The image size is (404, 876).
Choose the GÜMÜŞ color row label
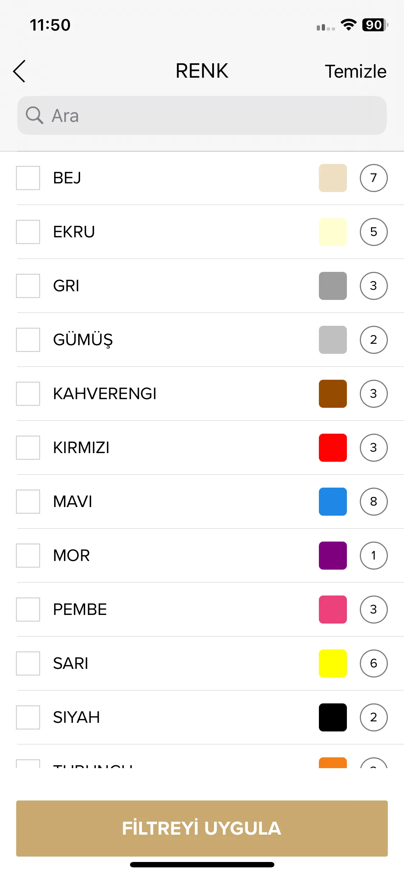point(83,340)
